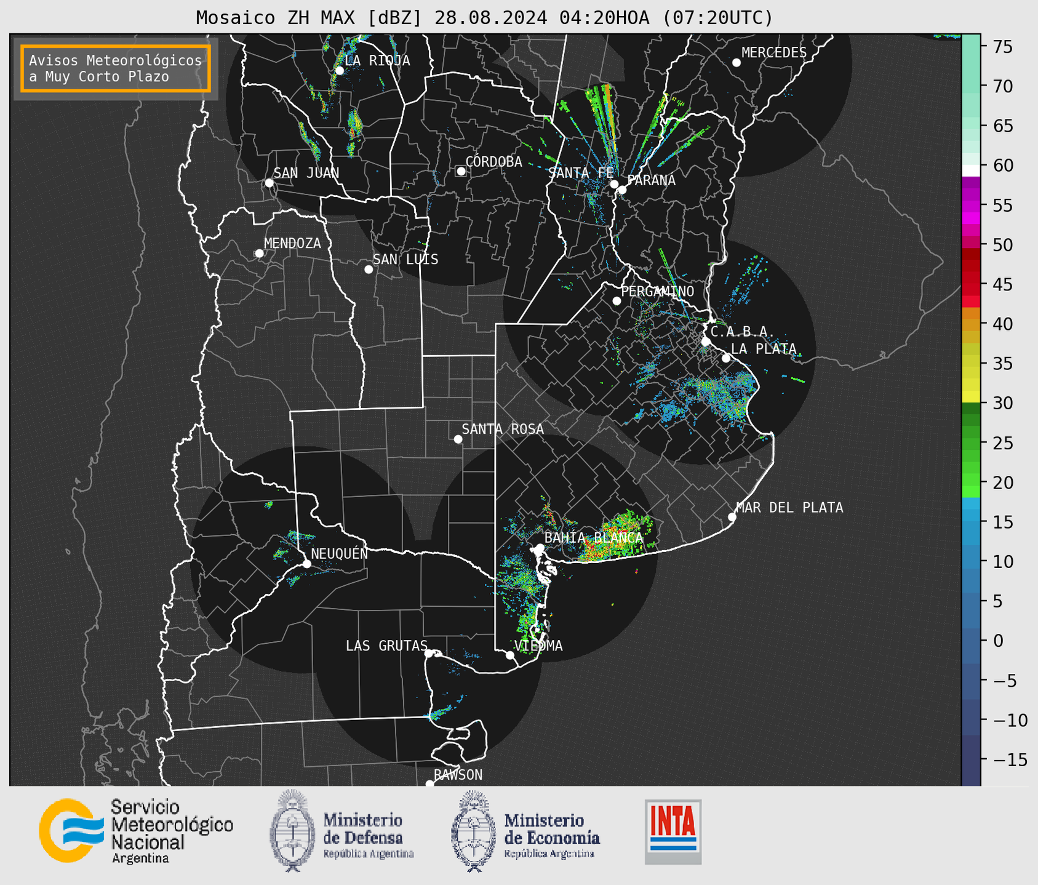Click the MENDOZA city marker dot
The width and height of the screenshot is (1038, 885).
point(259,254)
